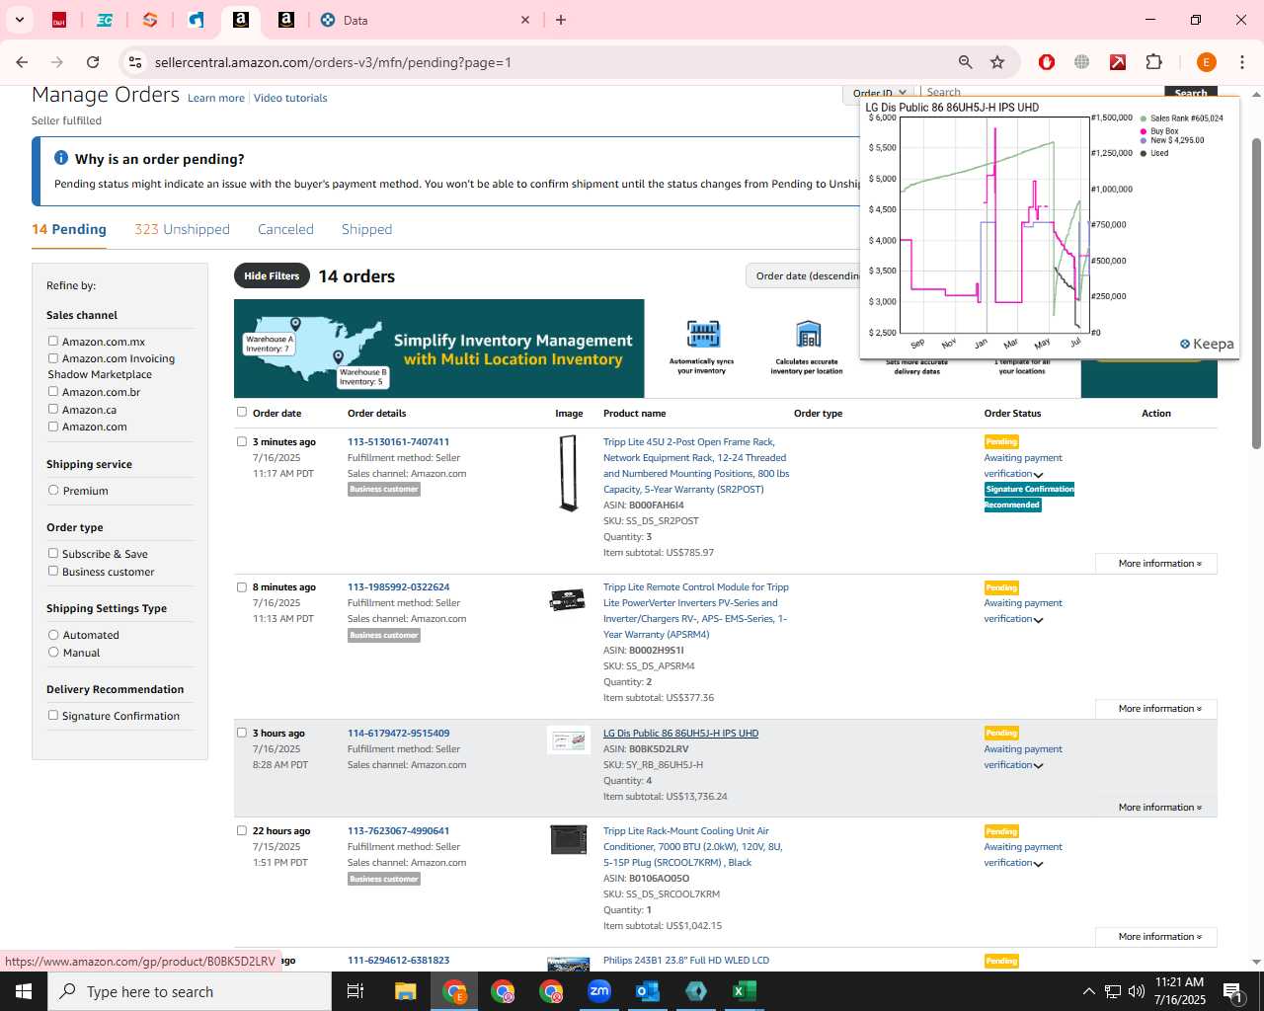Tick the select-all orders checkbox in header
The height and width of the screenshot is (1011, 1264).
242,413
